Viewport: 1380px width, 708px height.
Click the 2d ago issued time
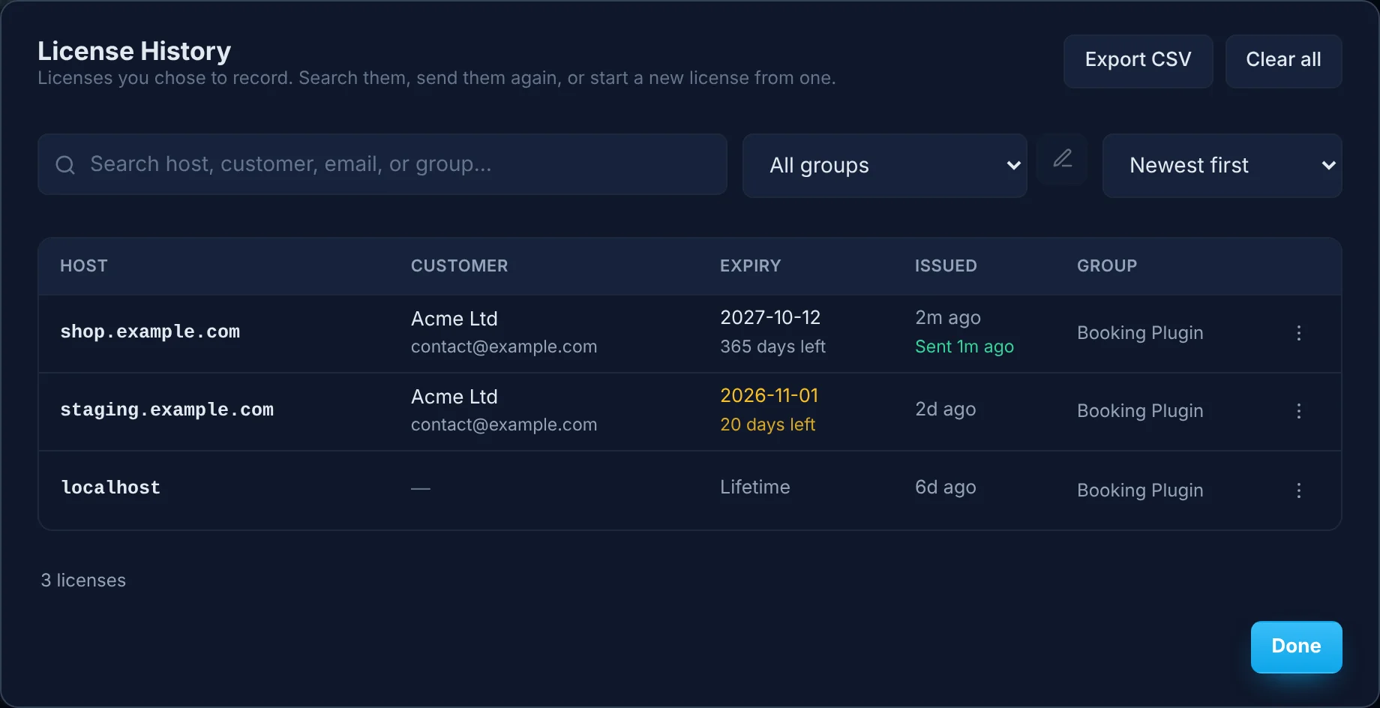click(x=945, y=409)
